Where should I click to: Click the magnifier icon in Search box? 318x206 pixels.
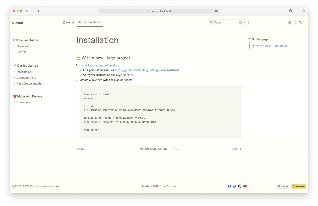tap(211, 23)
